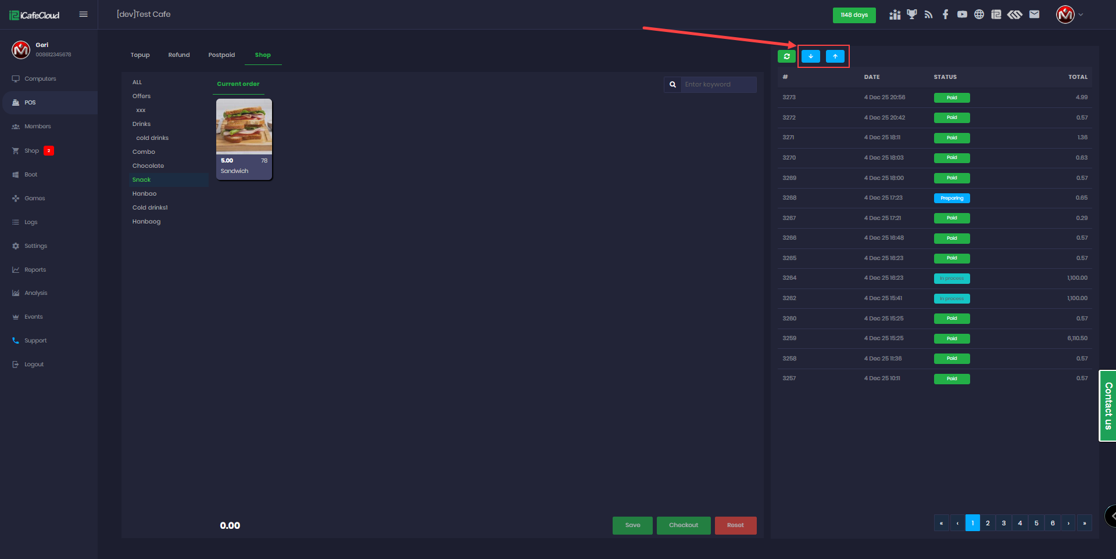Go to next page of orders
The width and height of the screenshot is (1116, 559).
coord(1068,523)
